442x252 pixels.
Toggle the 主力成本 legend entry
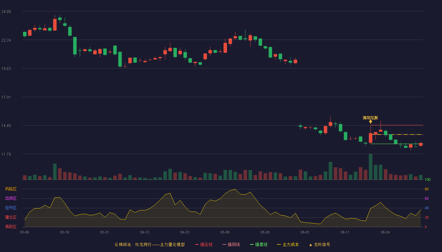(x=288, y=244)
